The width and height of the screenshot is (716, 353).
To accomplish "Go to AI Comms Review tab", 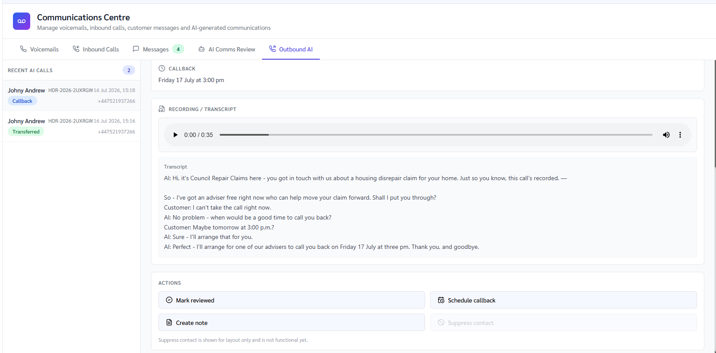I will [227, 49].
